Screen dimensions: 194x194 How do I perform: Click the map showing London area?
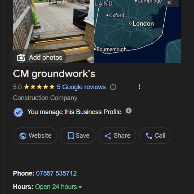(138, 31)
